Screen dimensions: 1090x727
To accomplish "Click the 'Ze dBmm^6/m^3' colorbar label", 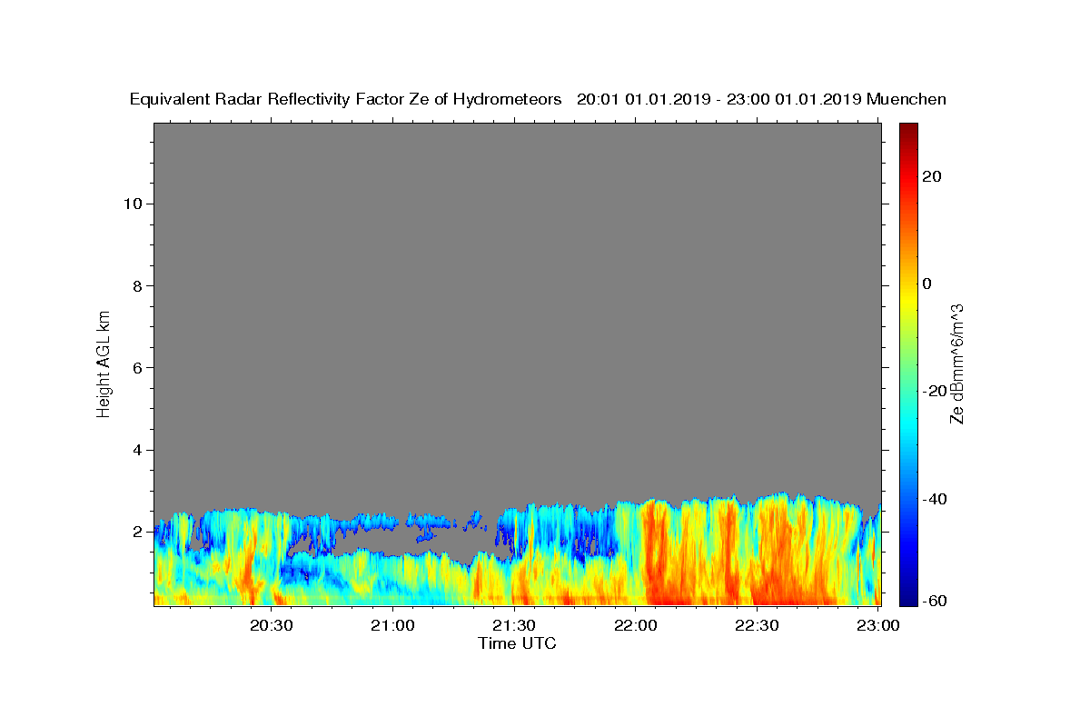I will click(956, 363).
